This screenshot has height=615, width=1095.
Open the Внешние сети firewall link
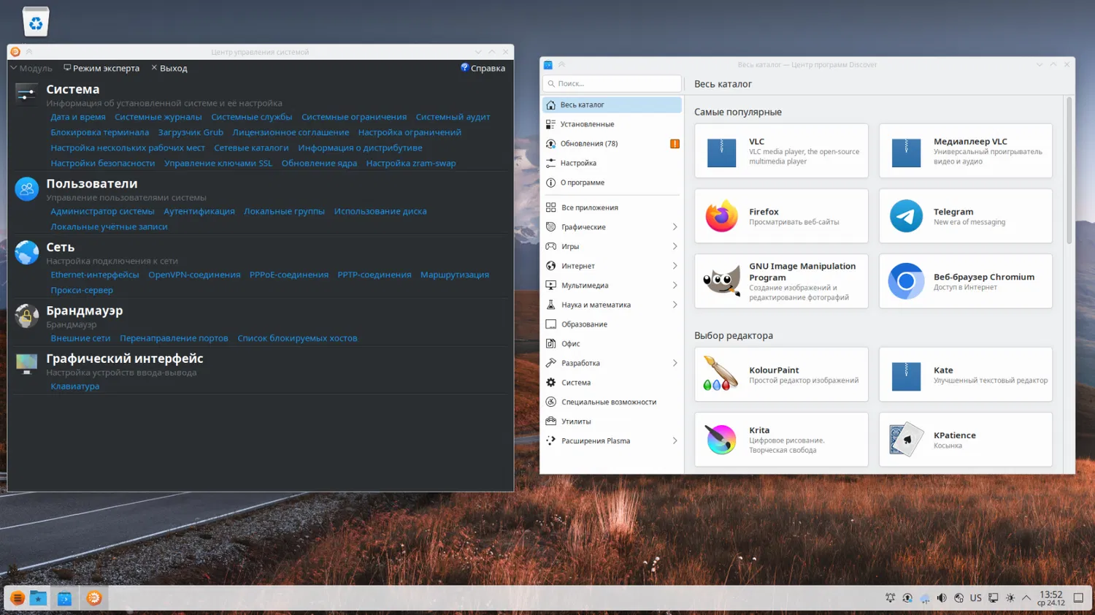(80, 338)
